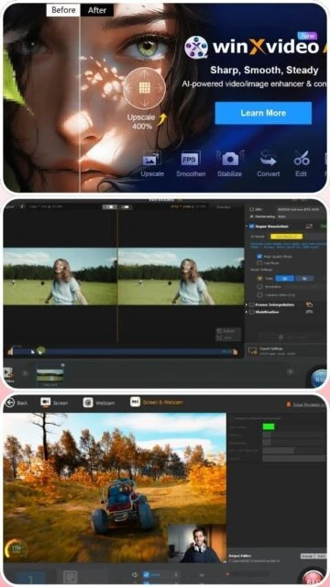Select the Upscale feature icon
The image size is (330, 587).
(x=151, y=160)
